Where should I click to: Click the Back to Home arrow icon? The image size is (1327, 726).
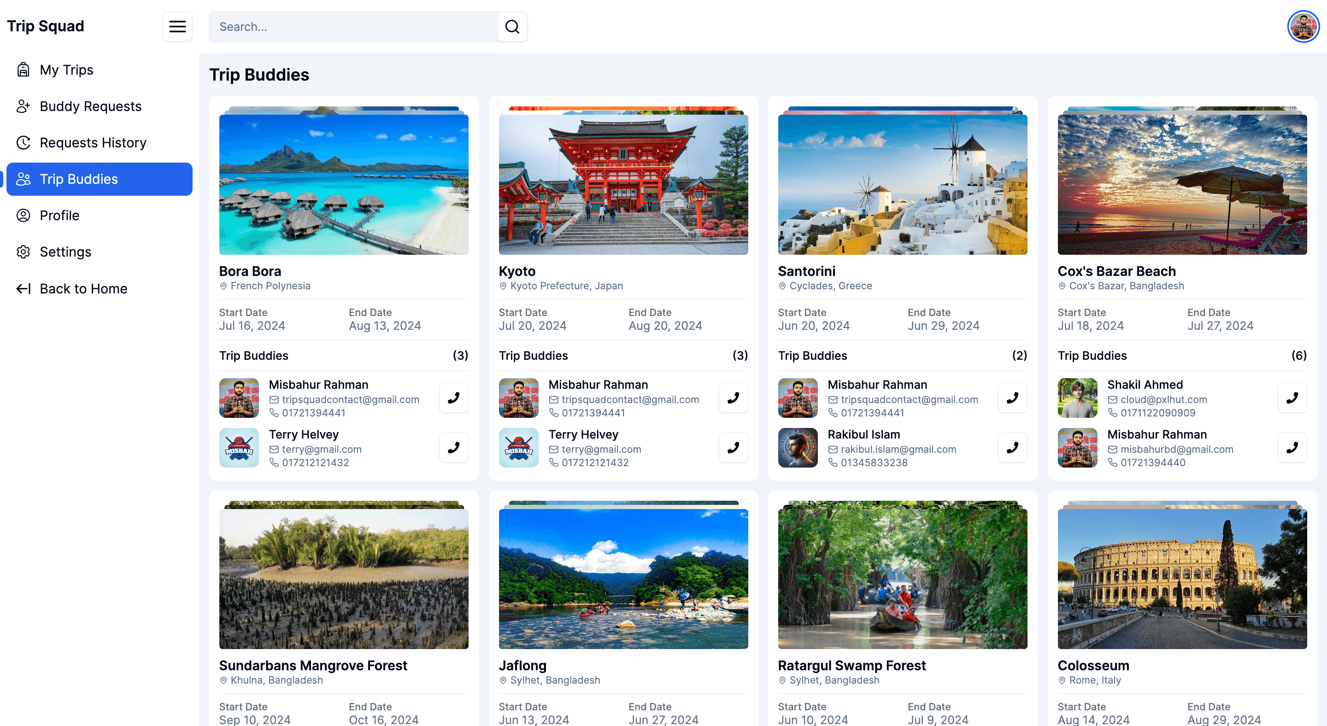tap(23, 288)
